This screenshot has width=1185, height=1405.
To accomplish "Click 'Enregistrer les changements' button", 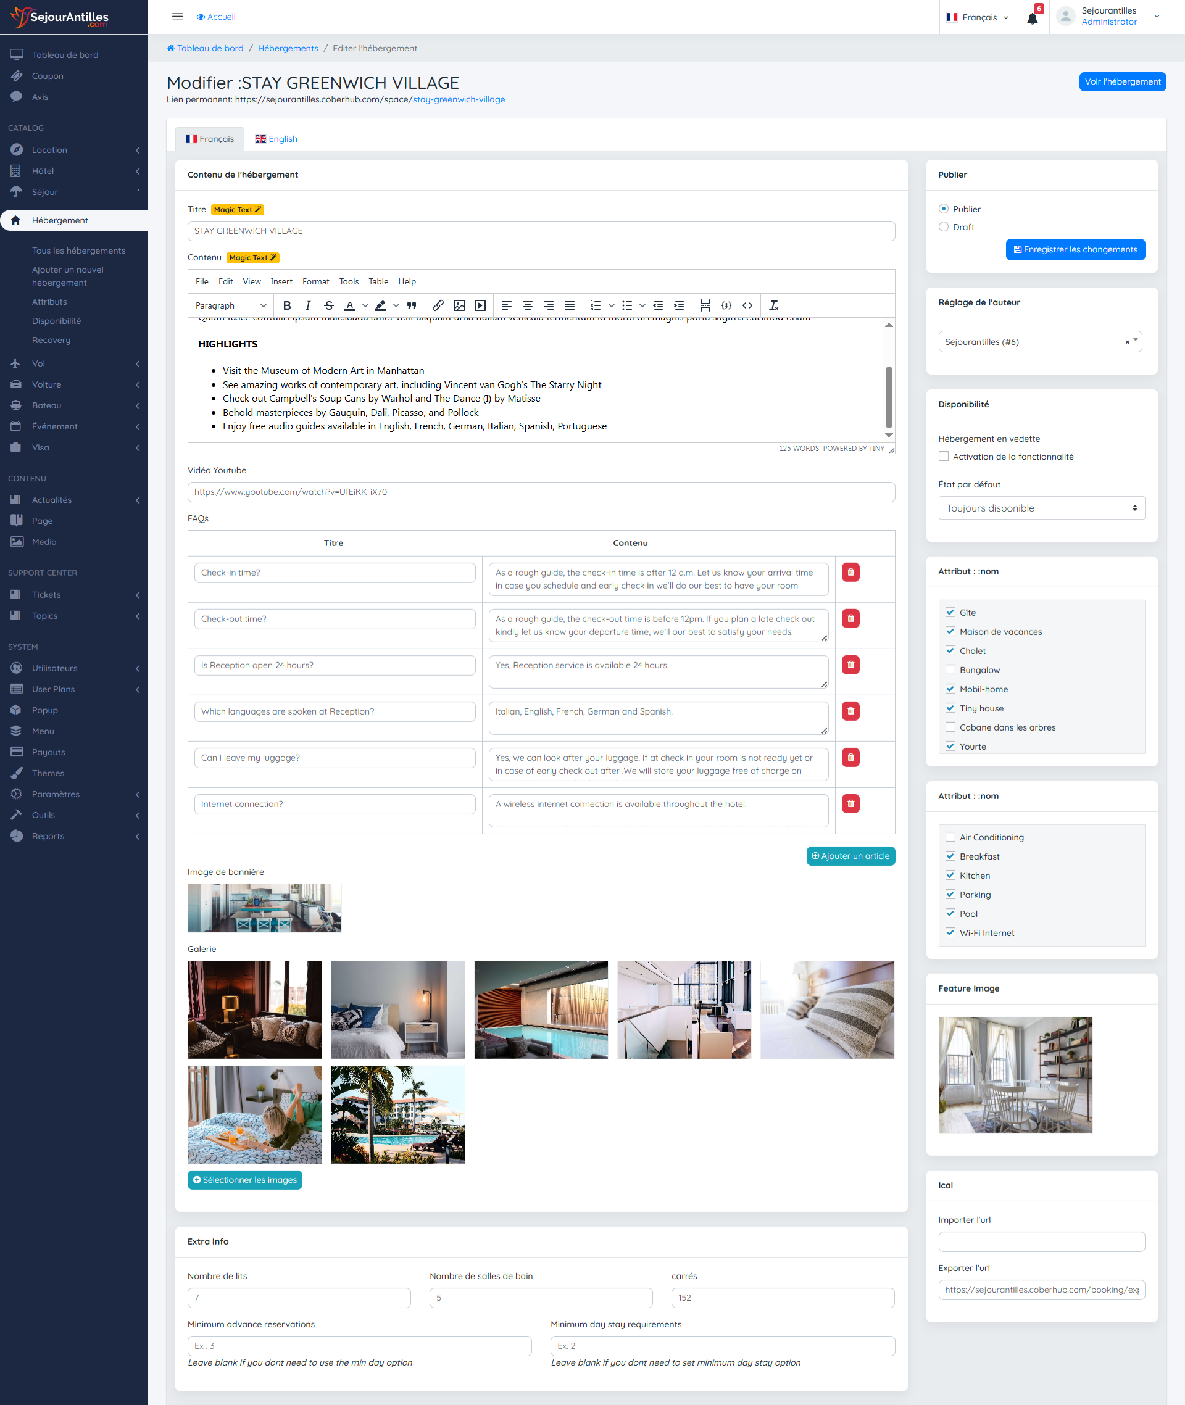I will pos(1075,249).
